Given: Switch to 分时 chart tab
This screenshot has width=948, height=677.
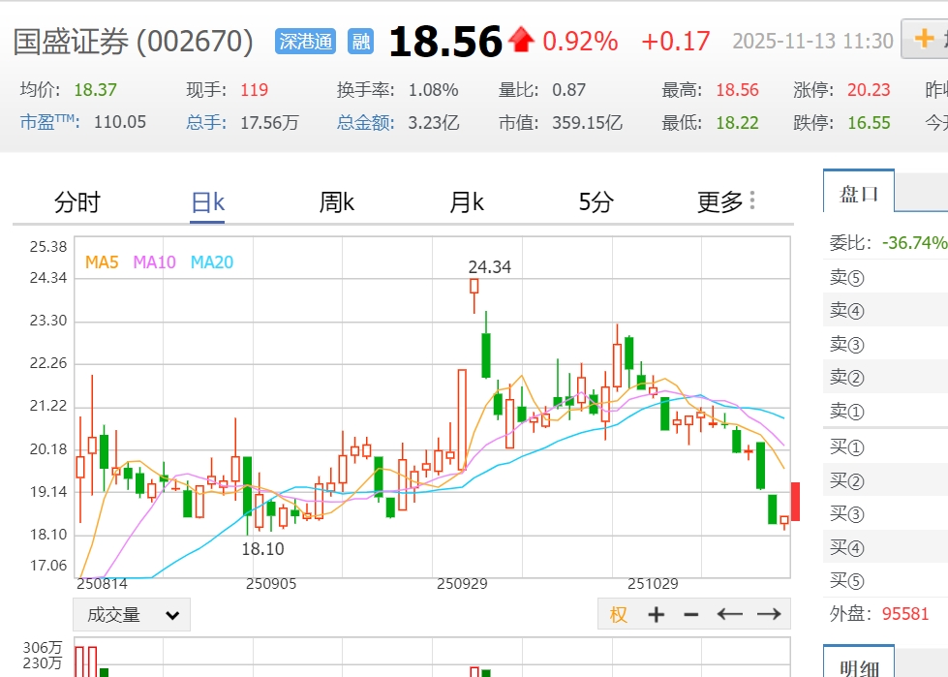Looking at the screenshot, I should tap(76, 201).
